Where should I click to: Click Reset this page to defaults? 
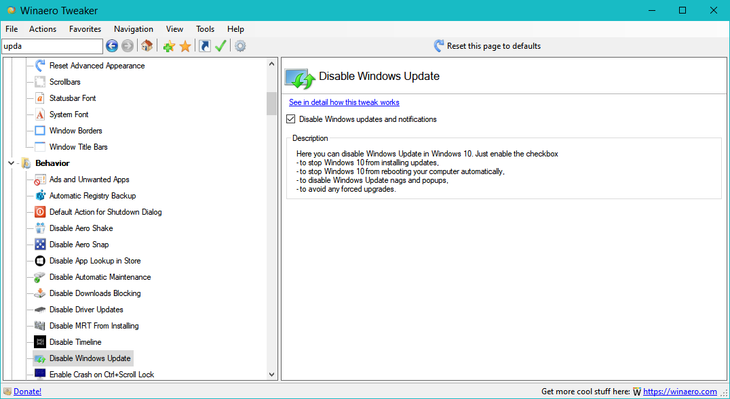[x=487, y=45]
